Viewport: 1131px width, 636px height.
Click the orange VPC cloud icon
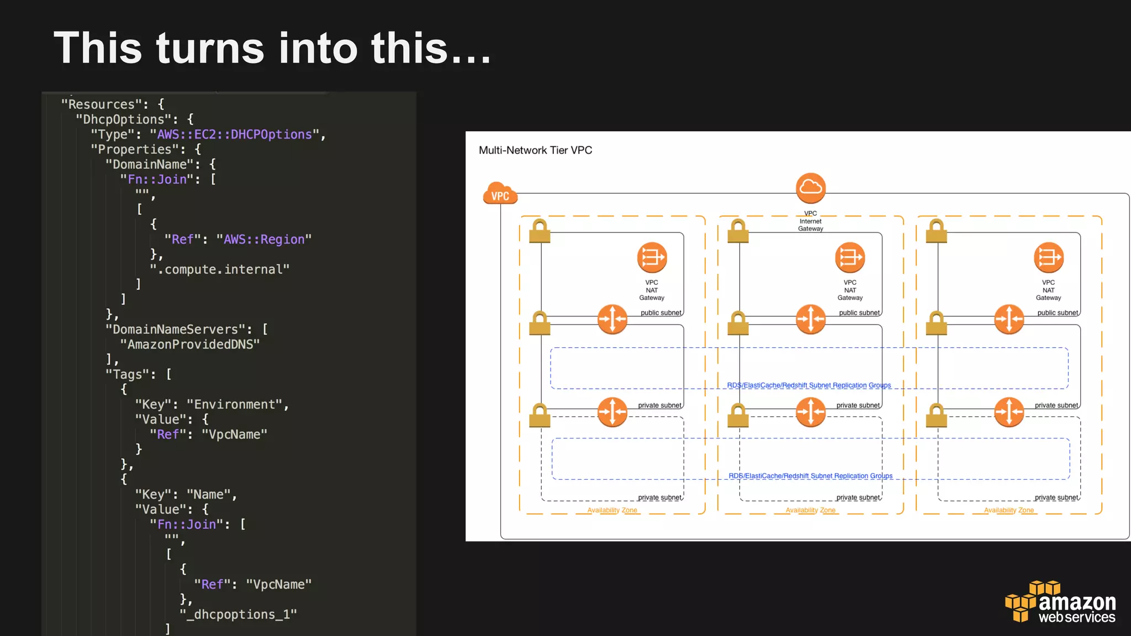click(500, 194)
